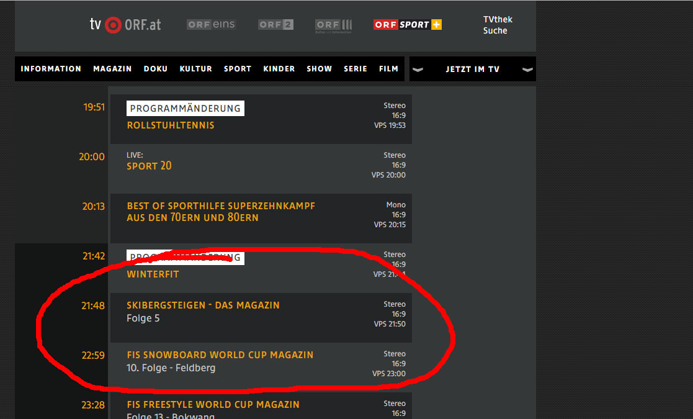
Task: Switch to the ORF eins channel logo
Action: (212, 24)
